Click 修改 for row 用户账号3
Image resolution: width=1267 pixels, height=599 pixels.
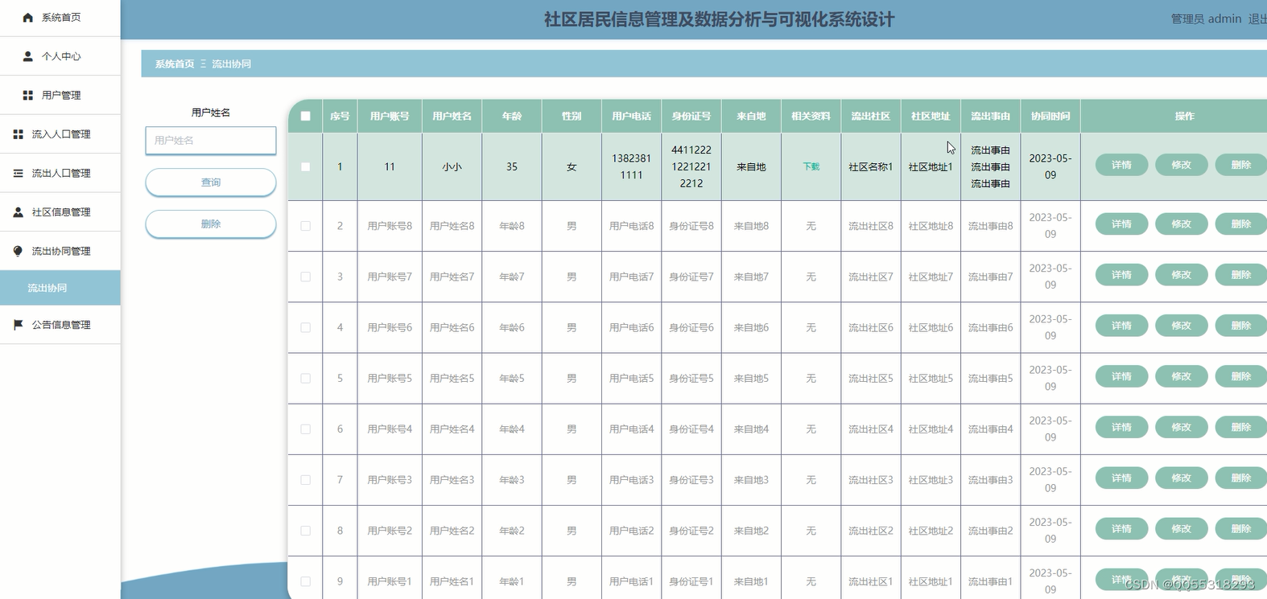1182,478
